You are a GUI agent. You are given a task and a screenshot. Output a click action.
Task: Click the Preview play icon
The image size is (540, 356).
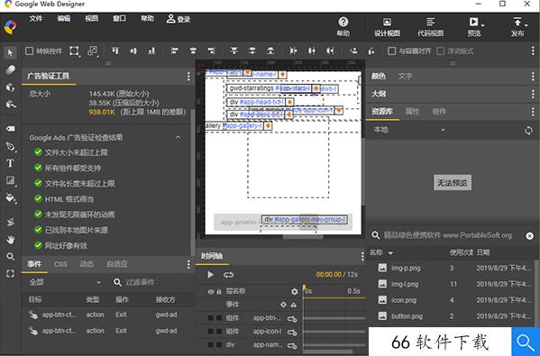[473, 22]
